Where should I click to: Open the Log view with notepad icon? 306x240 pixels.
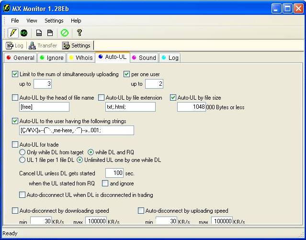click(x=15, y=46)
